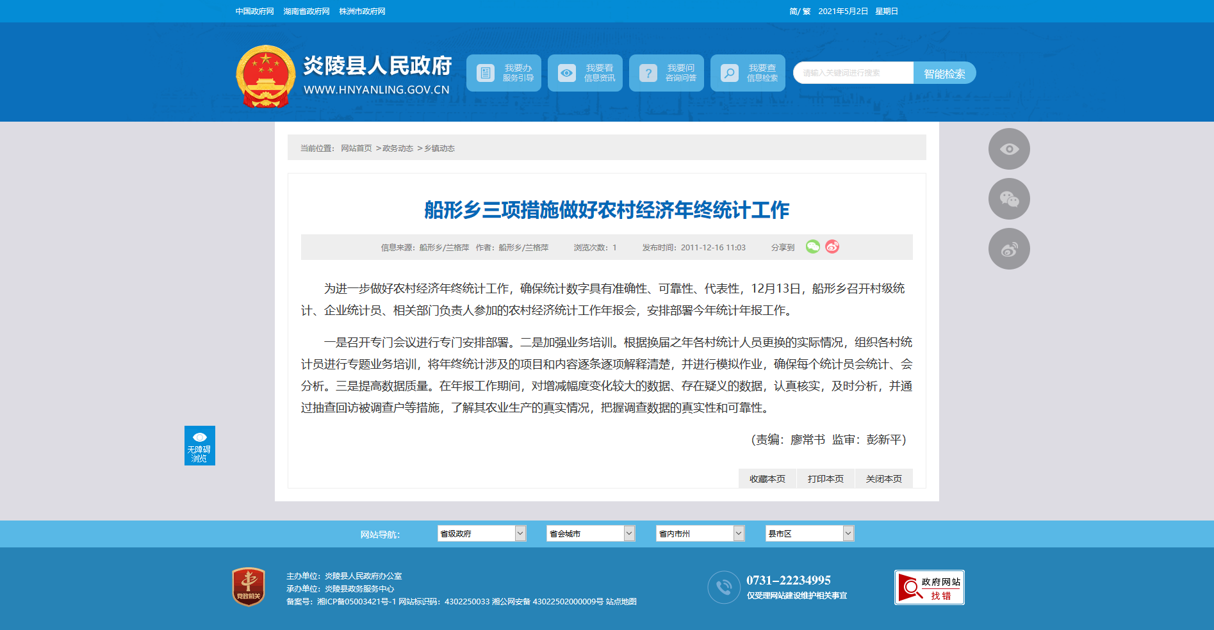The height and width of the screenshot is (630, 1214).
Task: Expand the 省会城市 dropdown
Action: 590,533
